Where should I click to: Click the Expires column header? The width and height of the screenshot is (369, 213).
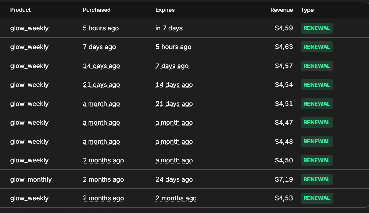tap(165, 10)
